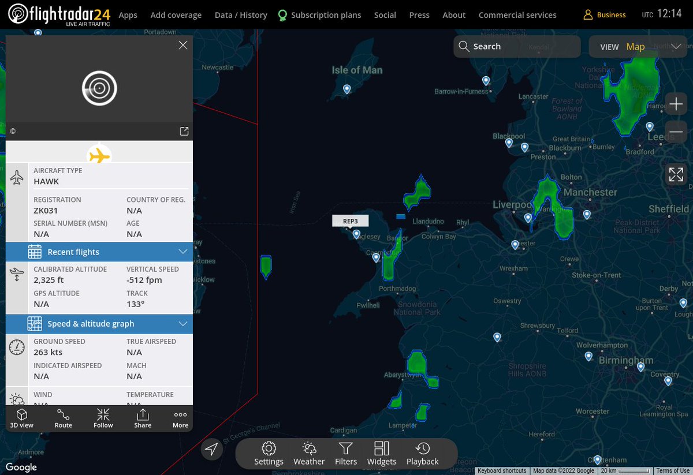Screen dimensions: 693x475
Task: Open the VIEW Map dropdown
Action: click(638, 46)
